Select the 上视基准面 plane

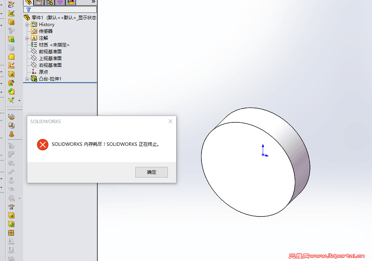point(46,58)
